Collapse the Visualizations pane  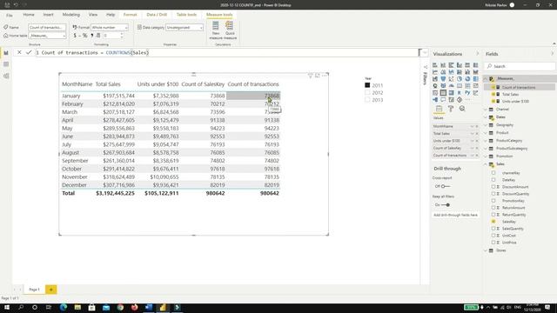tap(478, 54)
